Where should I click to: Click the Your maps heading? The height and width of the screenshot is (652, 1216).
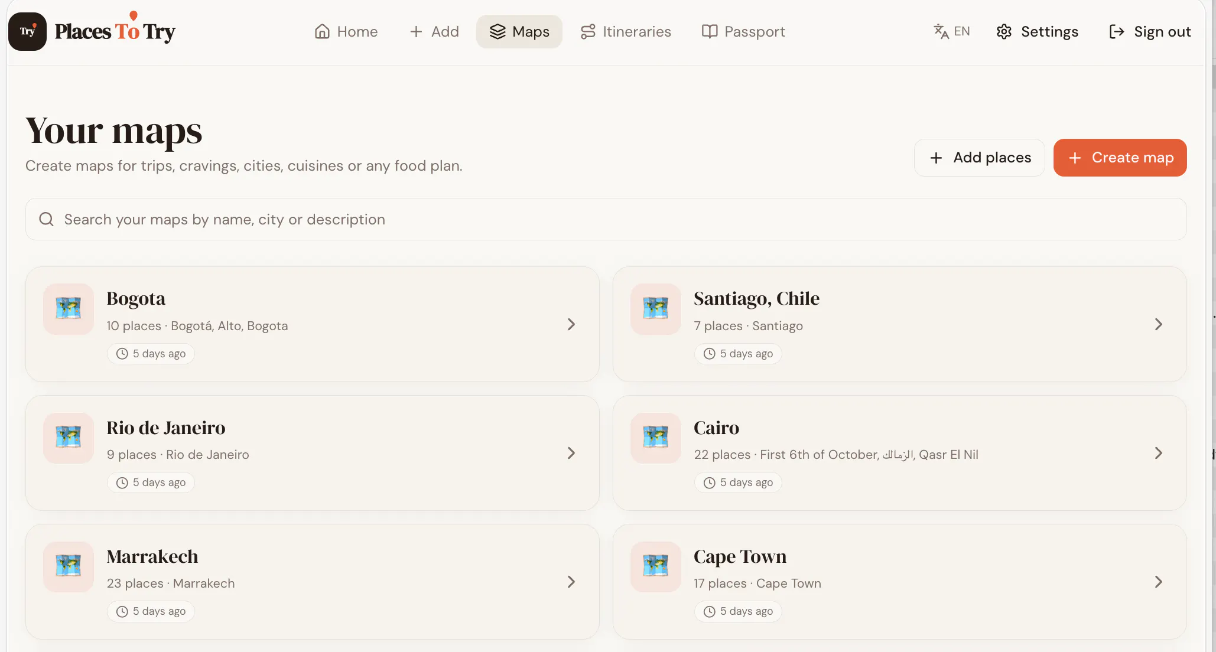114,131
